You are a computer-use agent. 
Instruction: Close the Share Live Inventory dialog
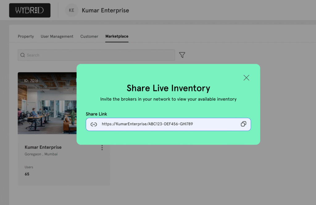point(246,78)
